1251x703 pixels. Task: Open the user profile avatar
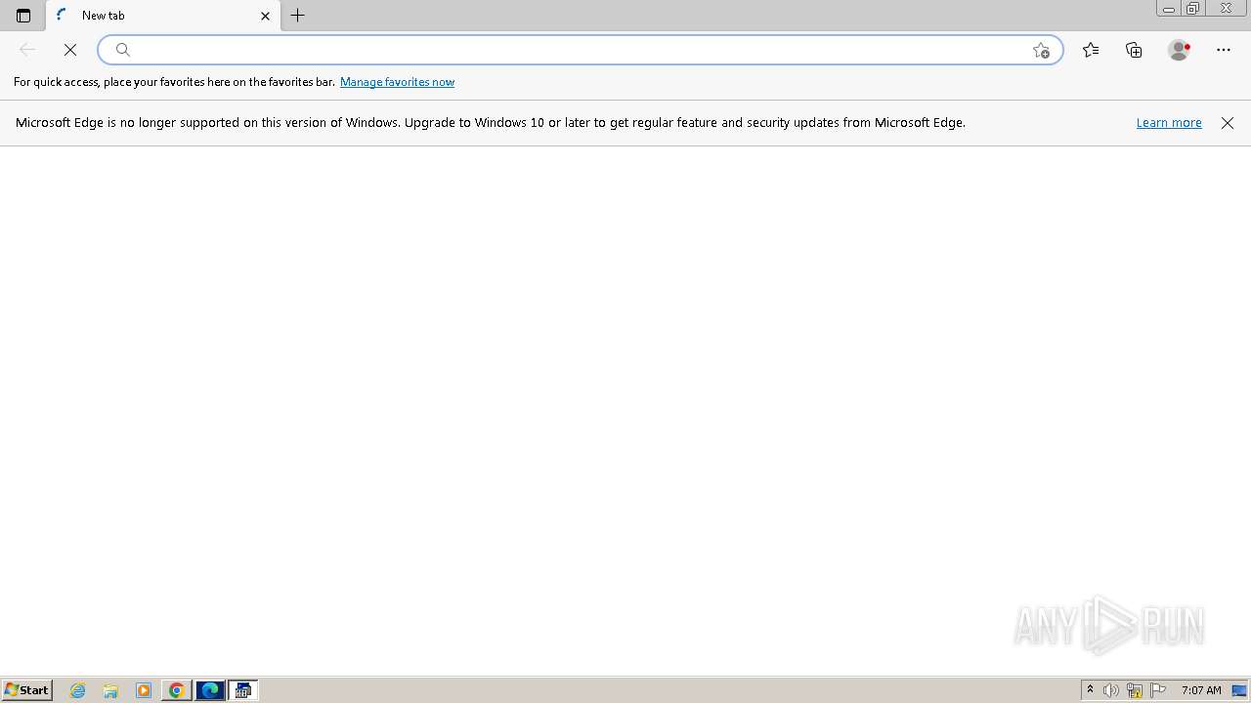pos(1179,50)
